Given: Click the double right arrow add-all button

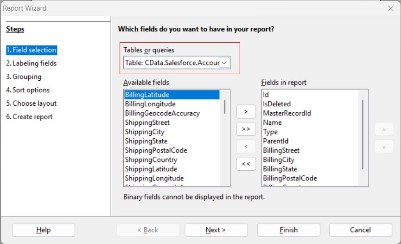Looking at the screenshot, I should 246,128.
